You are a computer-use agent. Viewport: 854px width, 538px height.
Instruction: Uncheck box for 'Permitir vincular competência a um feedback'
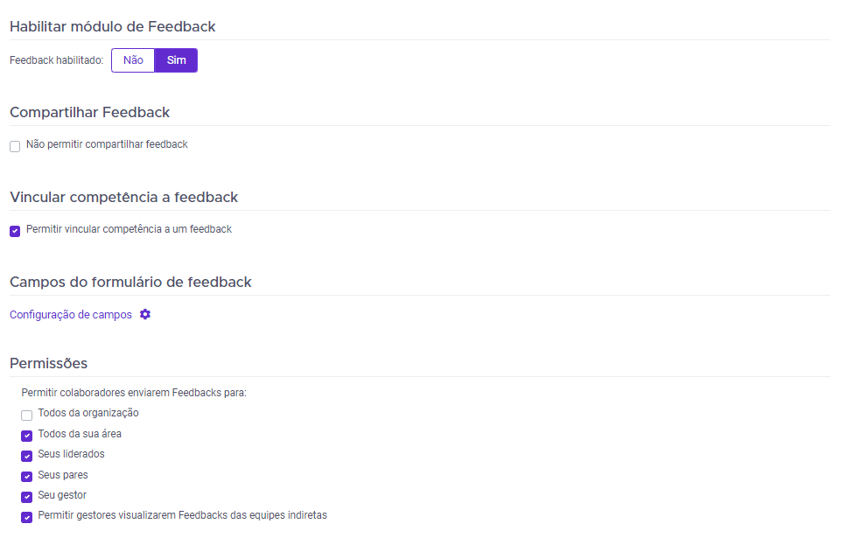[x=15, y=231]
